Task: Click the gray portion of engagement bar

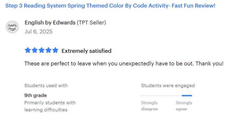Action: pyautogui.click(x=162, y=96)
